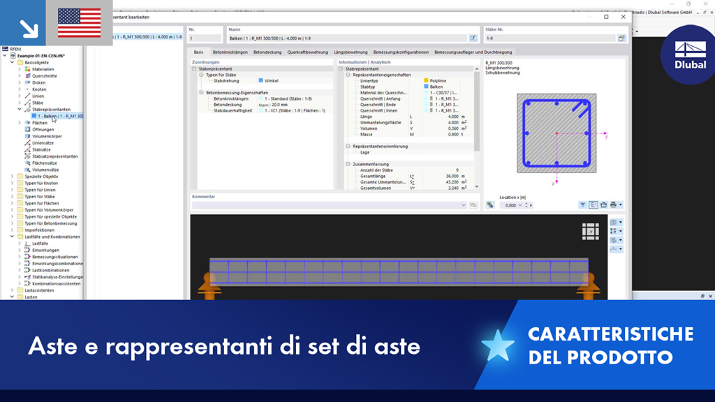Open Bemessungsauflager und Durchbiegung tab

[x=473, y=52]
